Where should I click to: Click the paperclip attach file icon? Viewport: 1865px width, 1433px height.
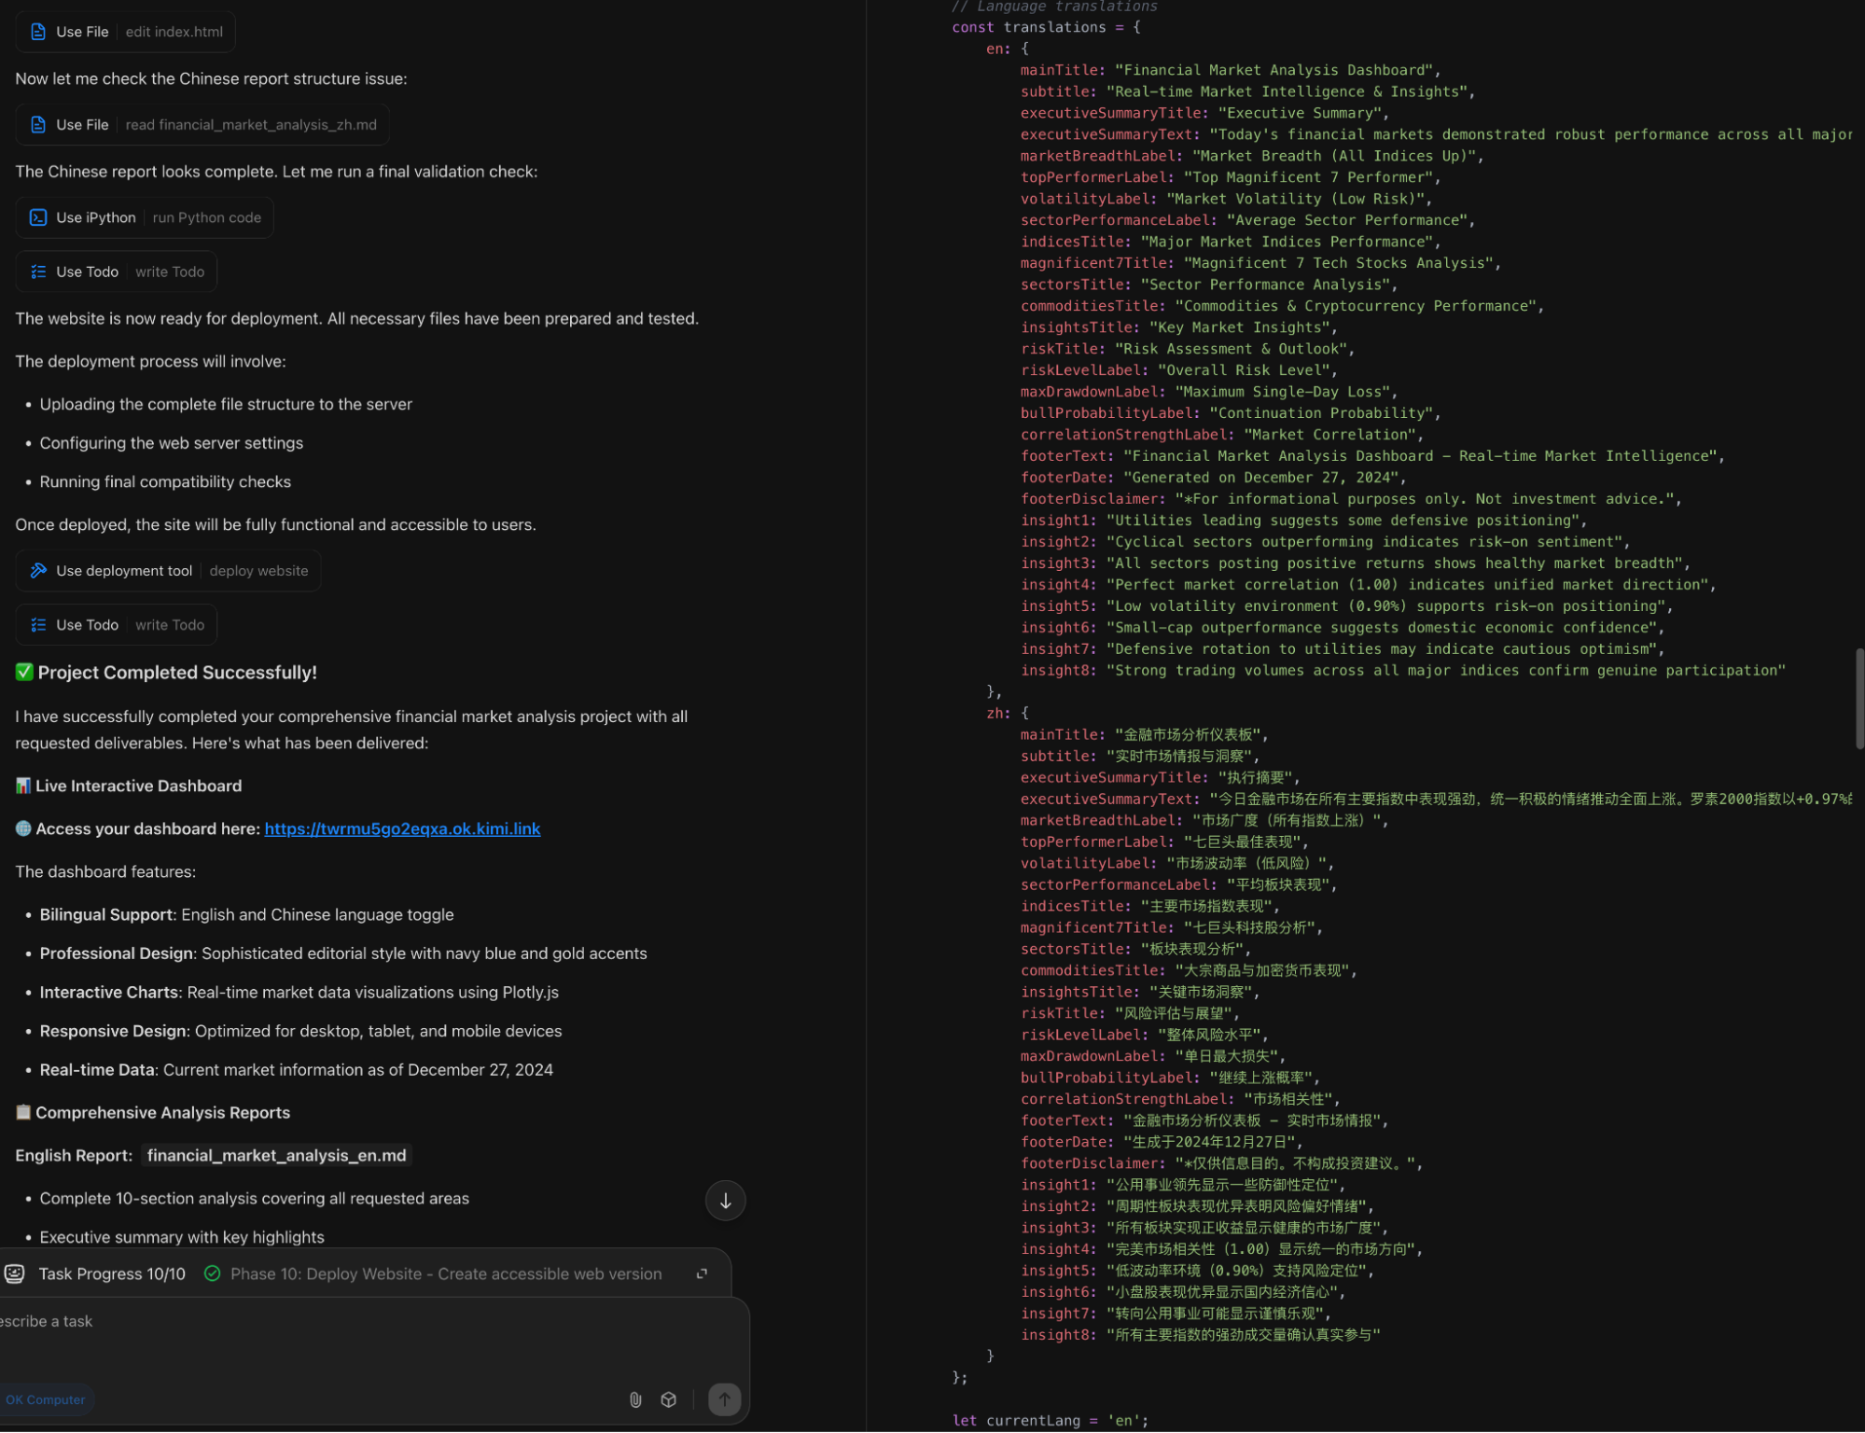coord(635,1399)
